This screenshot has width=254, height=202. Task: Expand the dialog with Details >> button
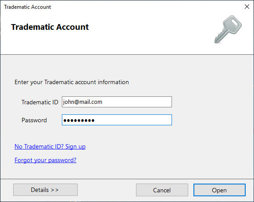click(45, 190)
